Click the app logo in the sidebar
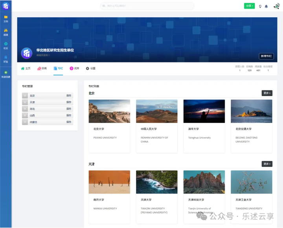Viewport: 283px width, 228px height. [6, 6]
